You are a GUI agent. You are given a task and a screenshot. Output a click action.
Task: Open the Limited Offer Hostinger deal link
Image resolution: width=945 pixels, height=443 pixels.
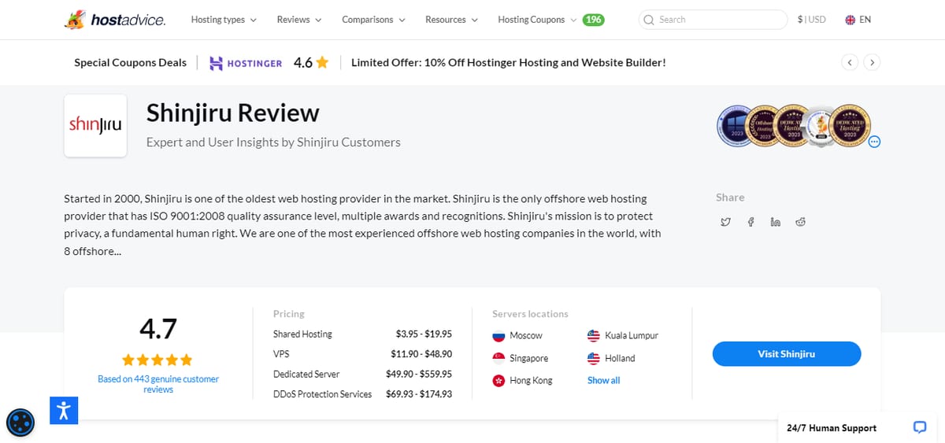tap(509, 63)
